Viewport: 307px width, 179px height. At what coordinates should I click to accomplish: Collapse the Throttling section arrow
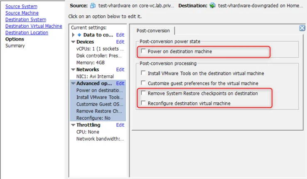coord(73,125)
